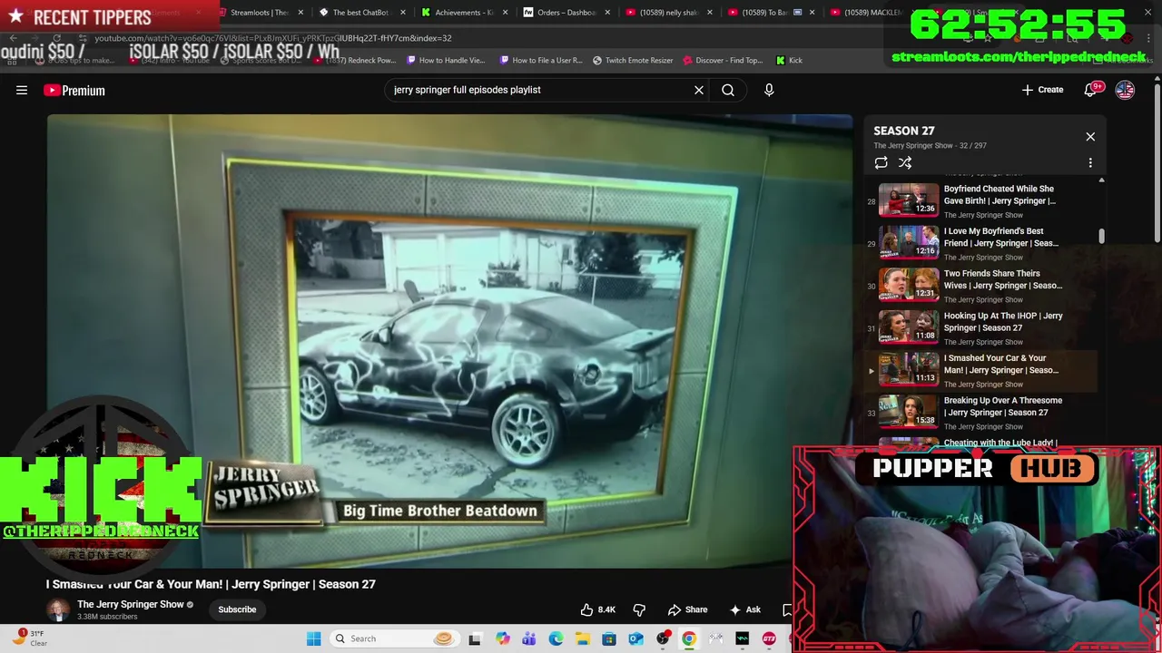Image resolution: width=1162 pixels, height=653 pixels.
Task: Close the 'Orders – Dashboa' tab
Action: (607, 13)
